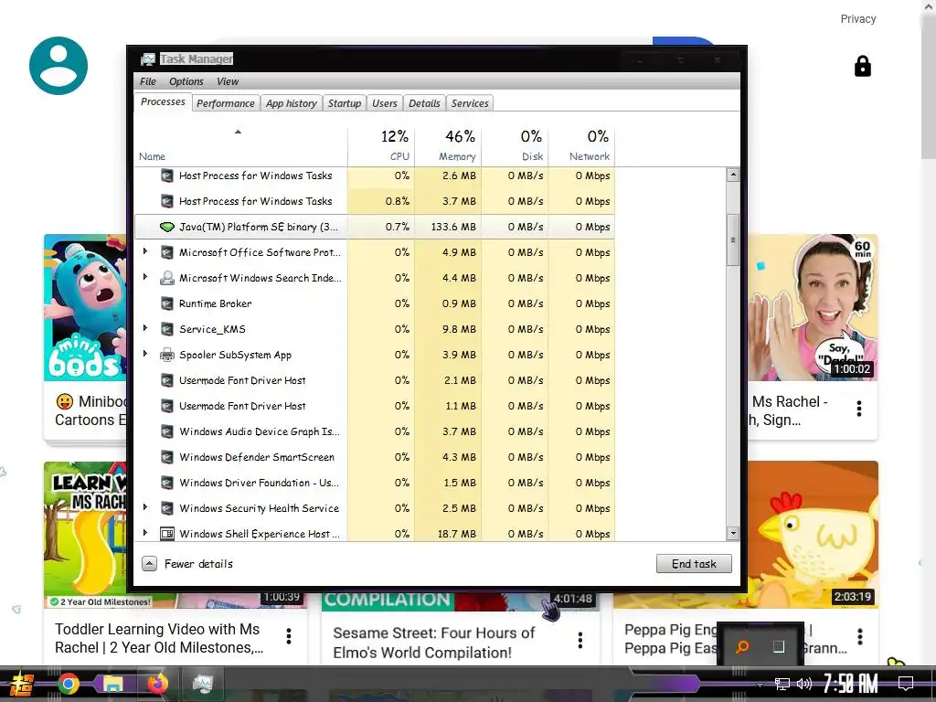Click Windows Security Health Service icon
This screenshot has width=936, height=702.
pos(167,508)
